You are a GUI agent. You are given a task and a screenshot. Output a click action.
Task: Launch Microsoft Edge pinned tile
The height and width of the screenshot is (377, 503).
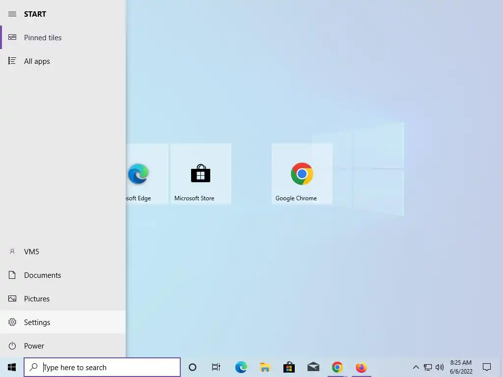(147, 174)
